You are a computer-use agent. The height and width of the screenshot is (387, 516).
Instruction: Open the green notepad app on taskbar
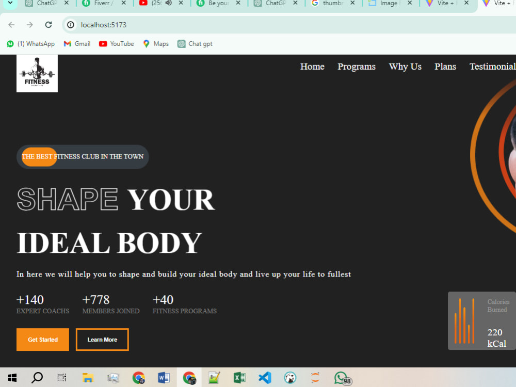[x=214, y=378]
